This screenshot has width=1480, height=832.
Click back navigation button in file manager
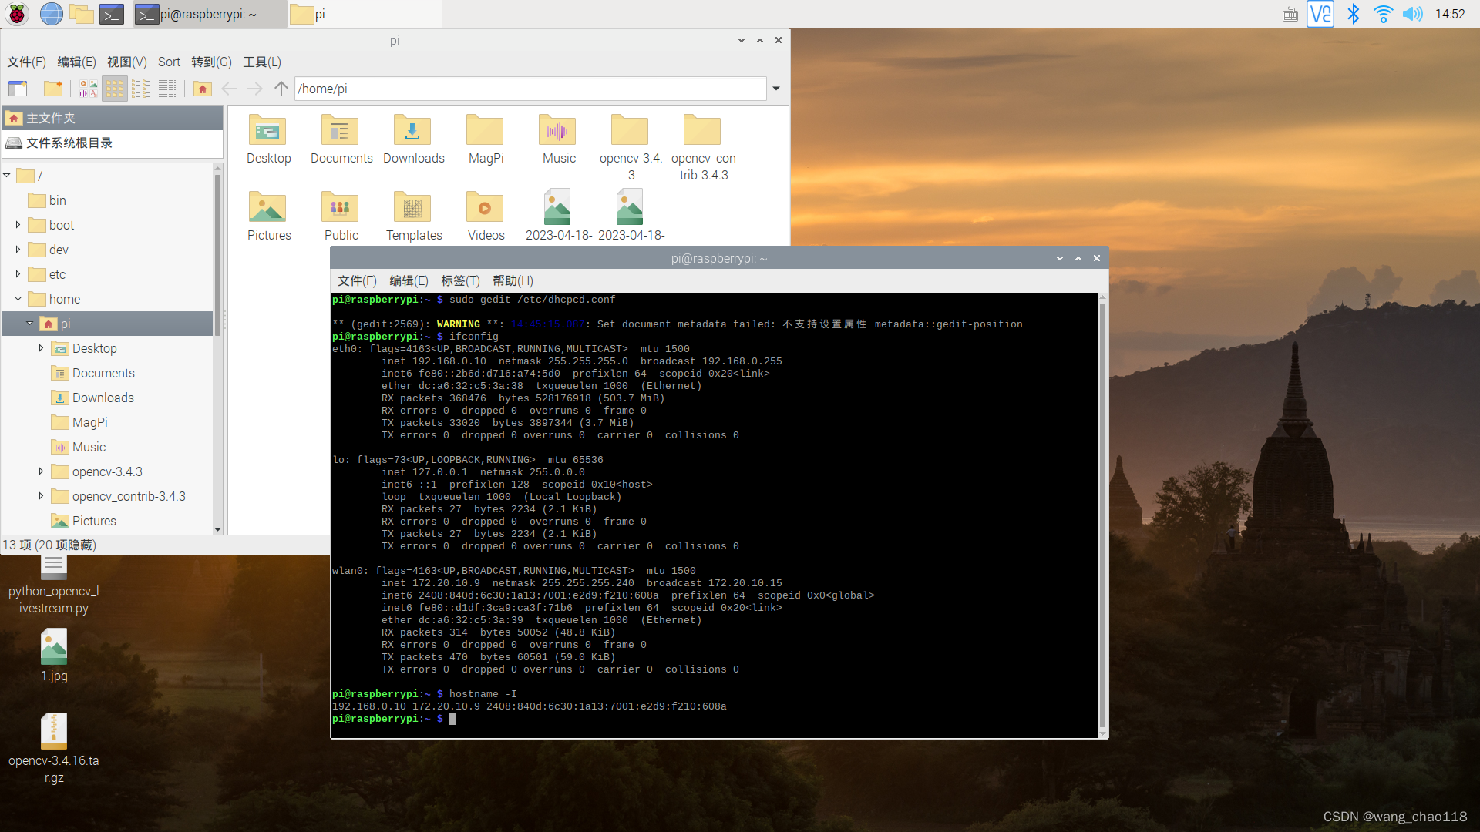[229, 89]
